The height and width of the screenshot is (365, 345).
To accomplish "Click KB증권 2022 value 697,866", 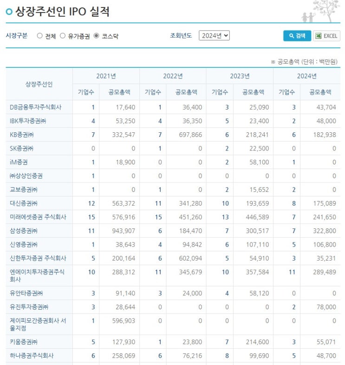I will click(x=190, y=135).
